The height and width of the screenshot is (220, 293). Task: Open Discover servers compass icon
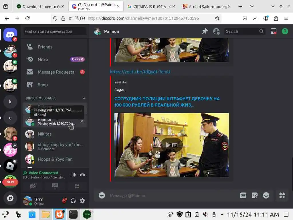click(10, 198)
